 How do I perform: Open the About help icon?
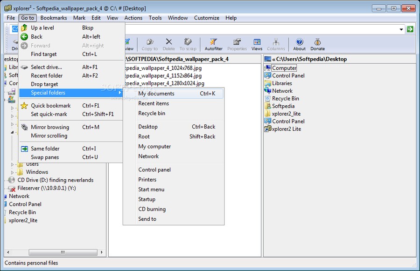300,42
